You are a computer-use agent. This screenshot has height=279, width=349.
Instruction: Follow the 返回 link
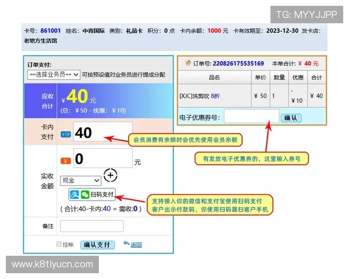136,245
